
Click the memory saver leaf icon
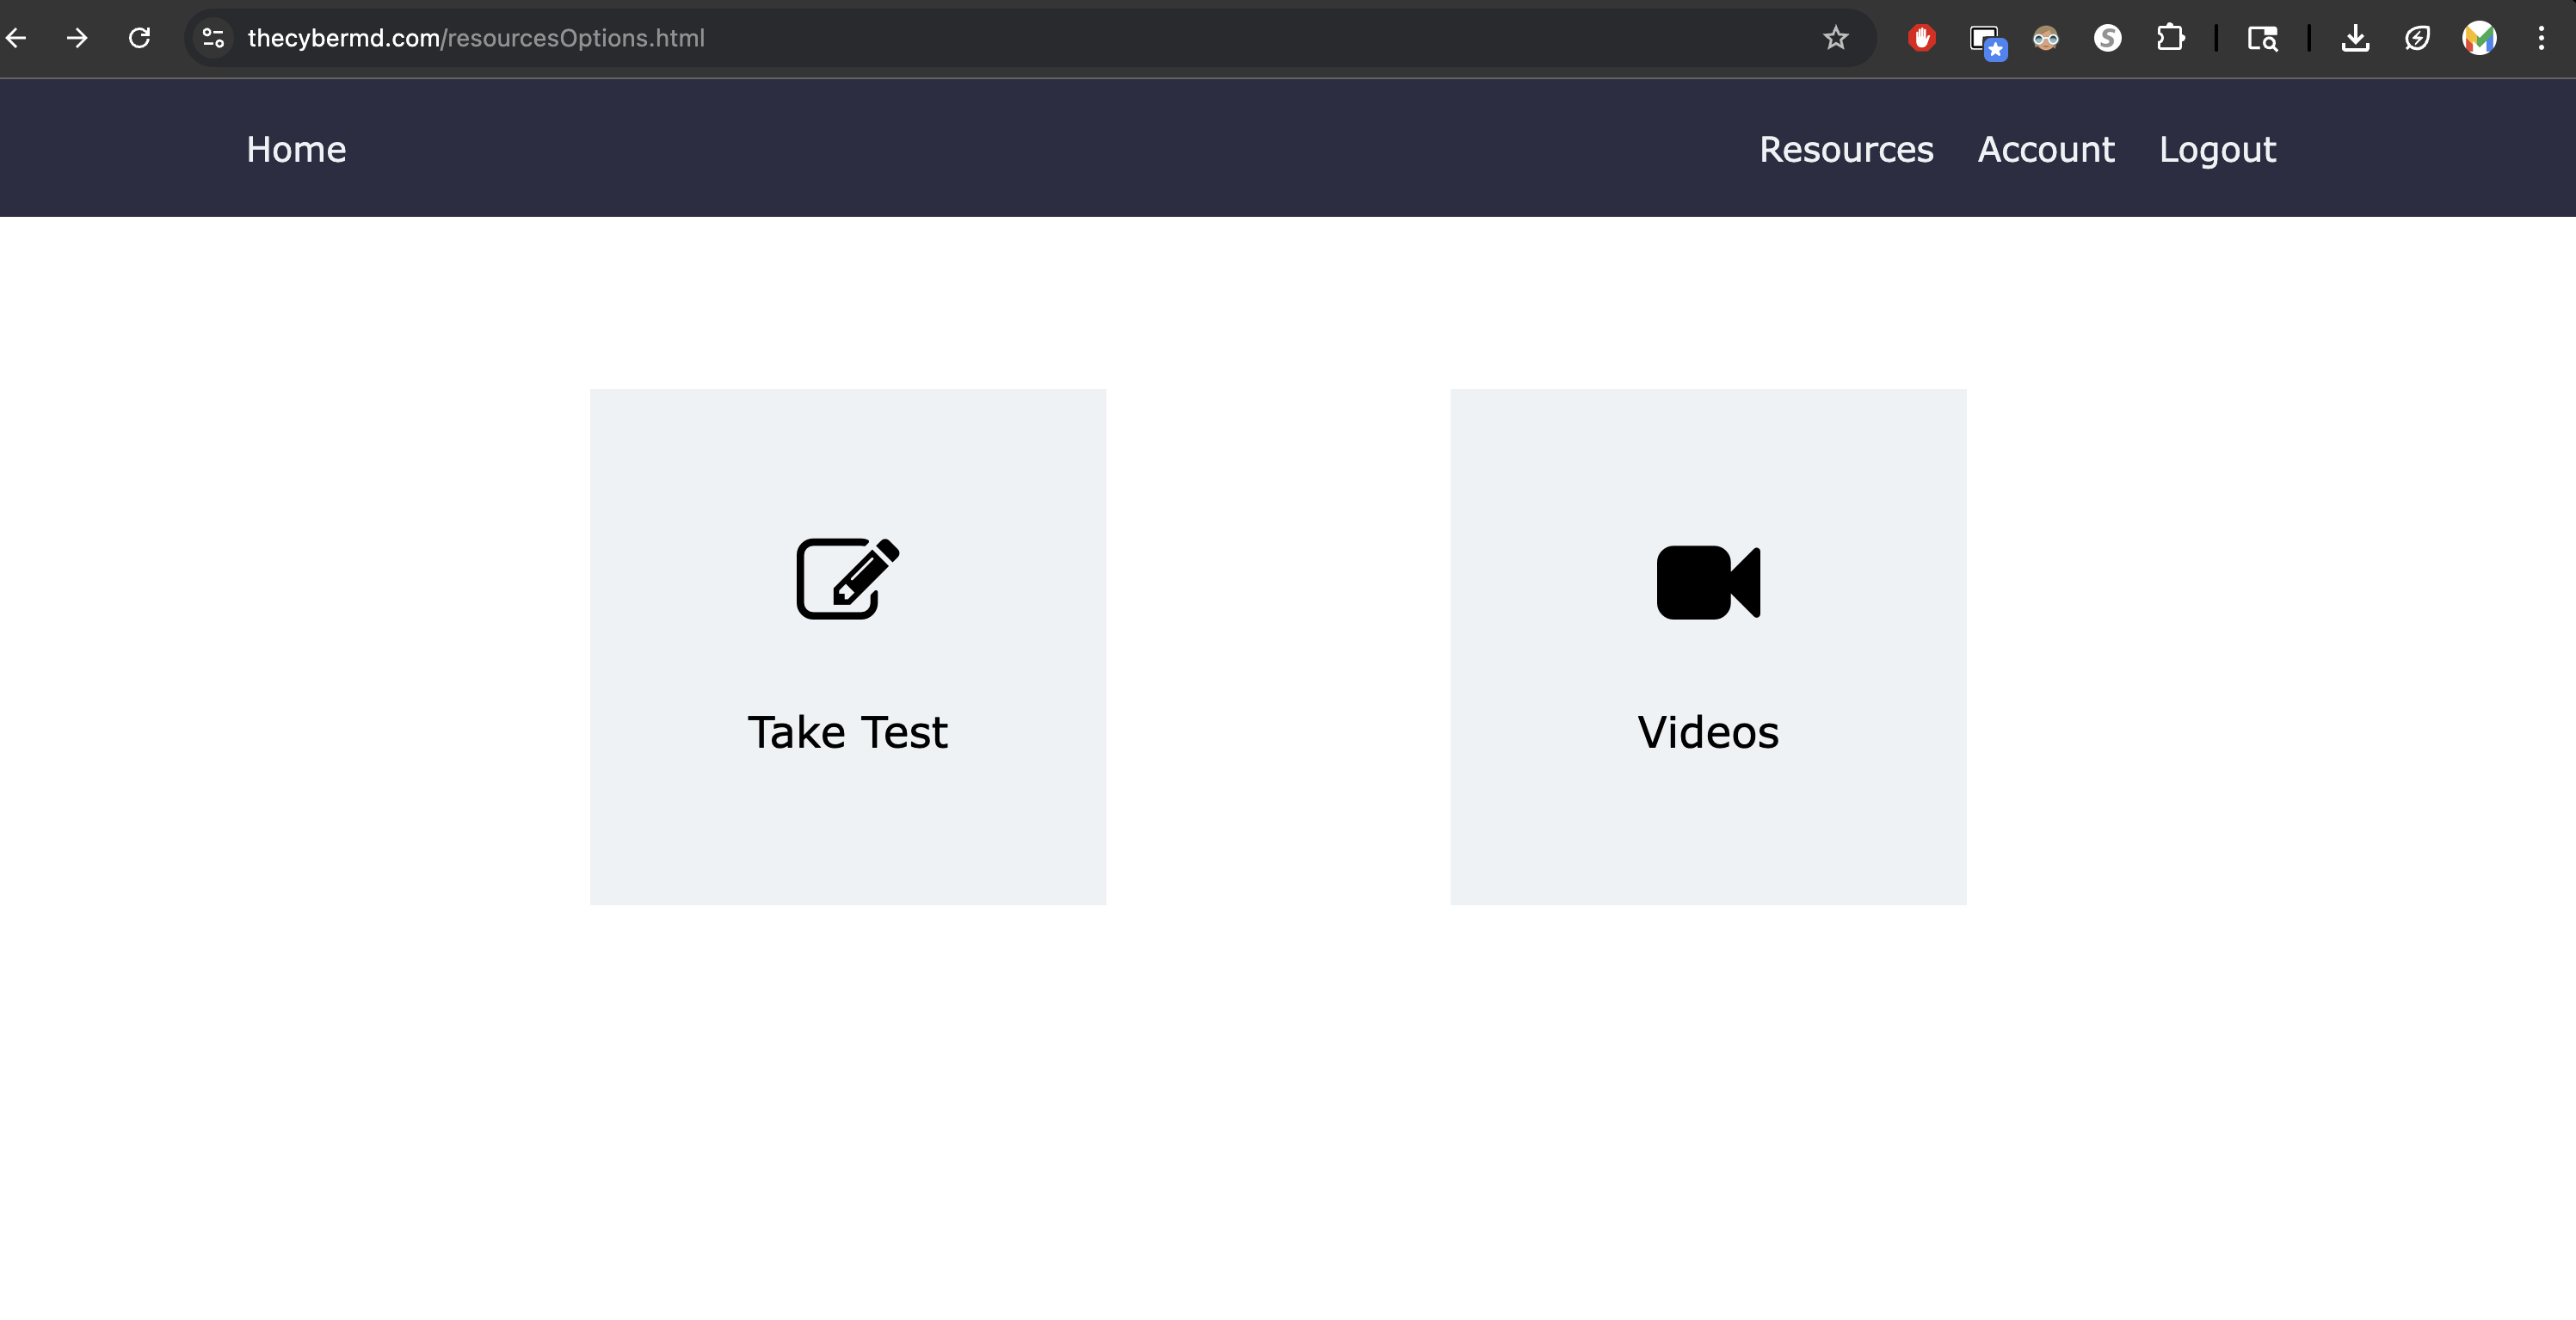pyautogui.click(x=2417, y=38)
